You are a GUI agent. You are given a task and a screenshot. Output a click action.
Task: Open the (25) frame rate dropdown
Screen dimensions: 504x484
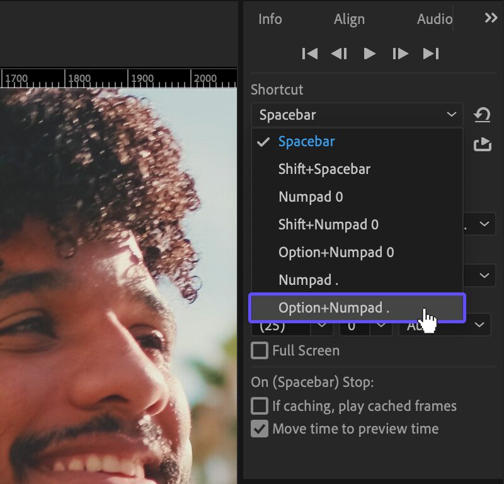coord(290,325)
